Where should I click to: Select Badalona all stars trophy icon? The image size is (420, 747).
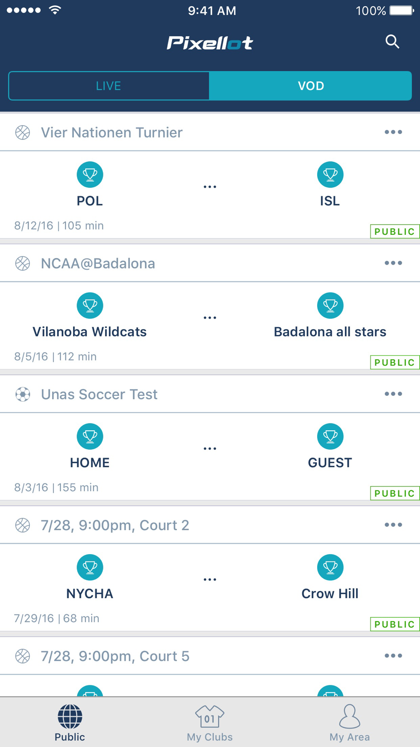330,305
